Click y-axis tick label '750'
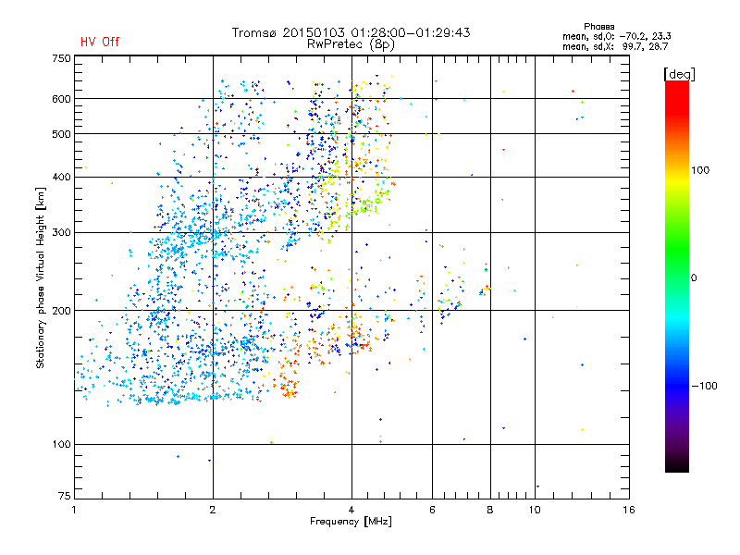Image resolution: width=740 pixels, height=555 pixels. click(x=61, y=58)
